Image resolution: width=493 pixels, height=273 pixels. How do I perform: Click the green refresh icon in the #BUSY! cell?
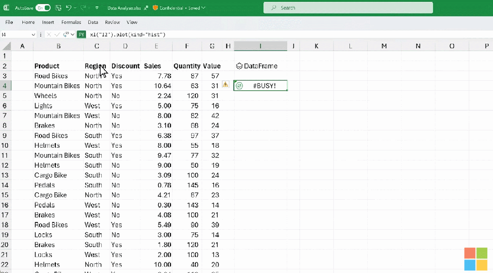pyautogui.click(x=239, y=86)
